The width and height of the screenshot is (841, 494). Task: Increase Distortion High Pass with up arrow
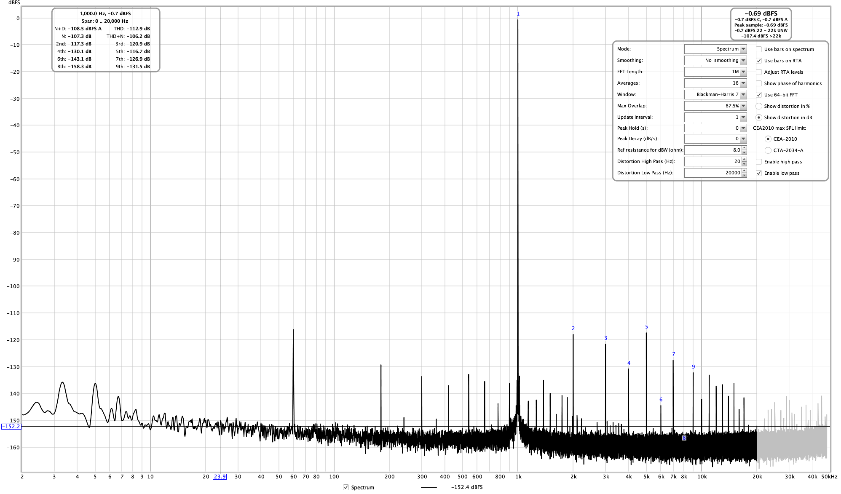click(745, 159)
